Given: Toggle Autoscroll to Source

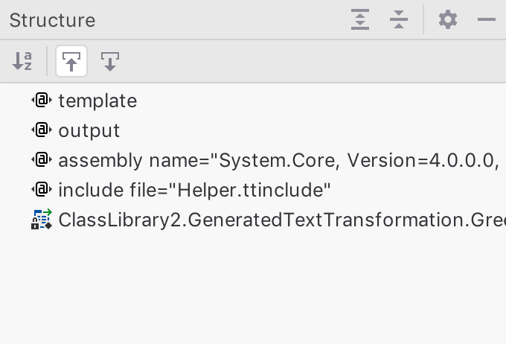Looking at the screenshot, I should (x=71, y=61).
